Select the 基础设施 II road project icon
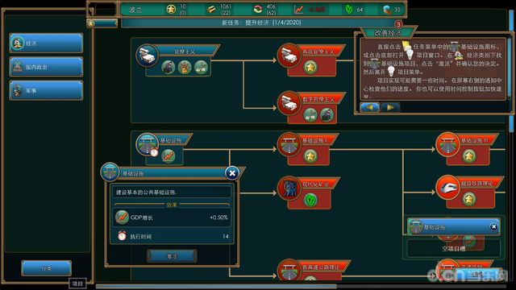 point(289,144)
